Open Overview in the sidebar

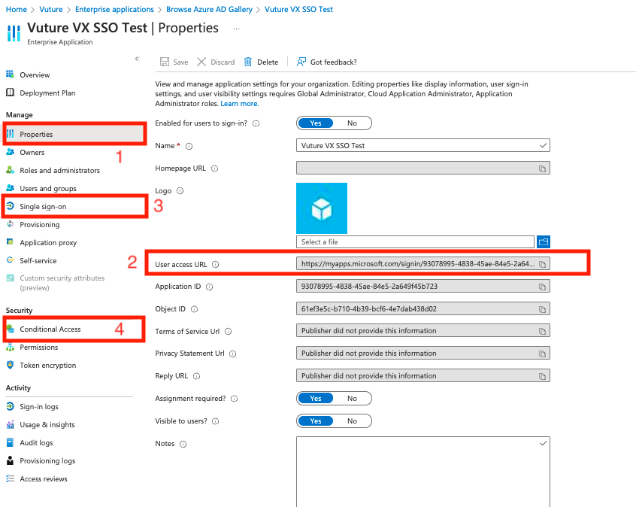click(35, 74)
